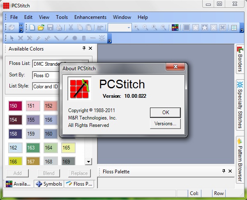
Task: Select the diagonal backstitch line tool
Action: [66, 38]
